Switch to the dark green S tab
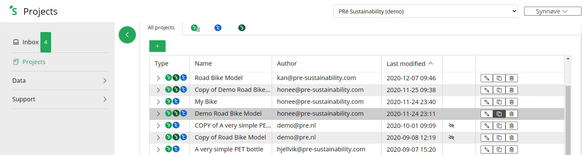Image resolution: width=582 pixels, height=155 pixels. (242, 28)
